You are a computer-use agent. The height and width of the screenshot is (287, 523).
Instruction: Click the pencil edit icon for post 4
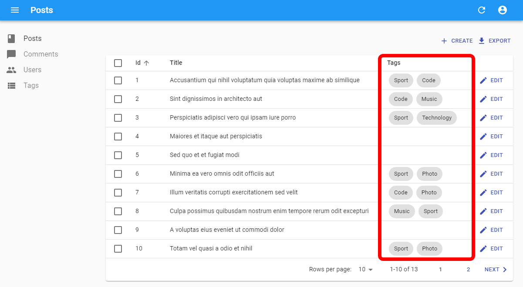coord(483,137)
